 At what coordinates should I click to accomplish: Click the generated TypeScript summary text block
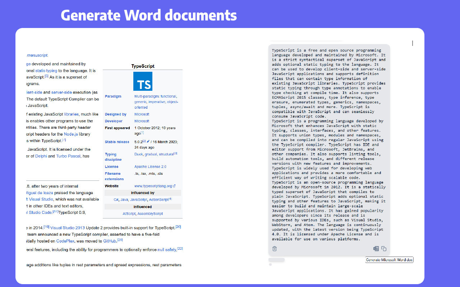pos(329,145)
